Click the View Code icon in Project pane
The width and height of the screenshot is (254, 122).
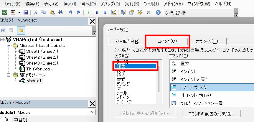3,30
